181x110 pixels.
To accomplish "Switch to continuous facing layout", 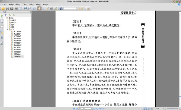I will 151,108.
